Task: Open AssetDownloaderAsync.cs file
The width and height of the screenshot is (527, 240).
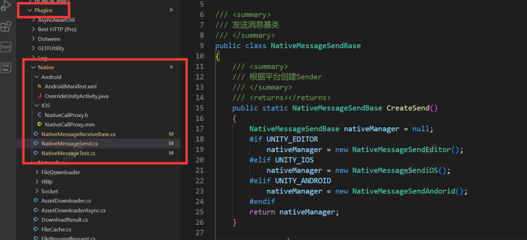Action: [x=73, y=210]
